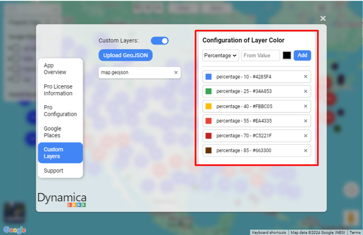This screenshot has height=235, width=363.
Task: Click the map data attribution text
Action: point(318,232)
